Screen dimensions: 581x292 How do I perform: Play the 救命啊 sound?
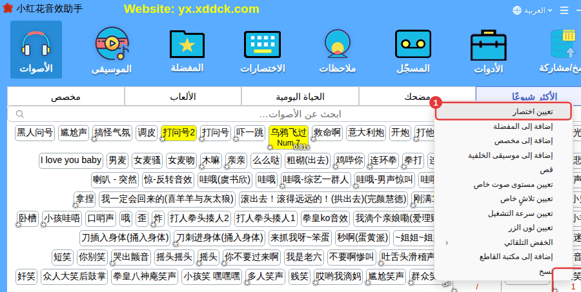pyautogui.click(x=327, y=133)
